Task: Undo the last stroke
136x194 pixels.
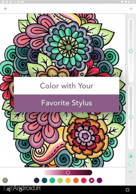Action: 131,172
